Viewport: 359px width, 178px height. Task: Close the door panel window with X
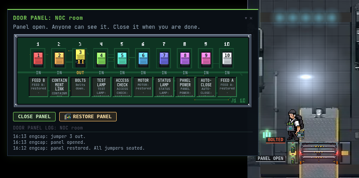(251, 18)
